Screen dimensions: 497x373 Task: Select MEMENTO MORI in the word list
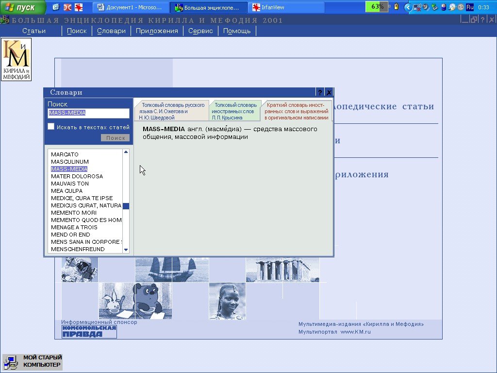(x=74, y=213)
